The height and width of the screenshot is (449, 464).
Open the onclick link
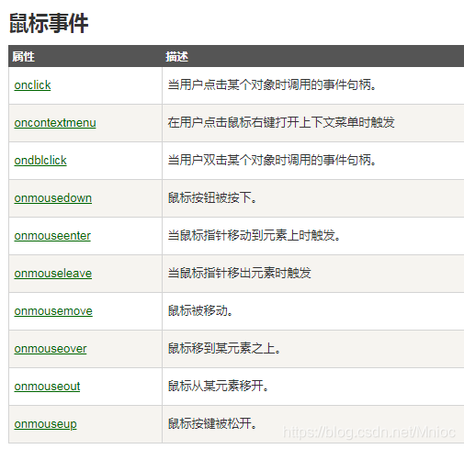(32, 85)
